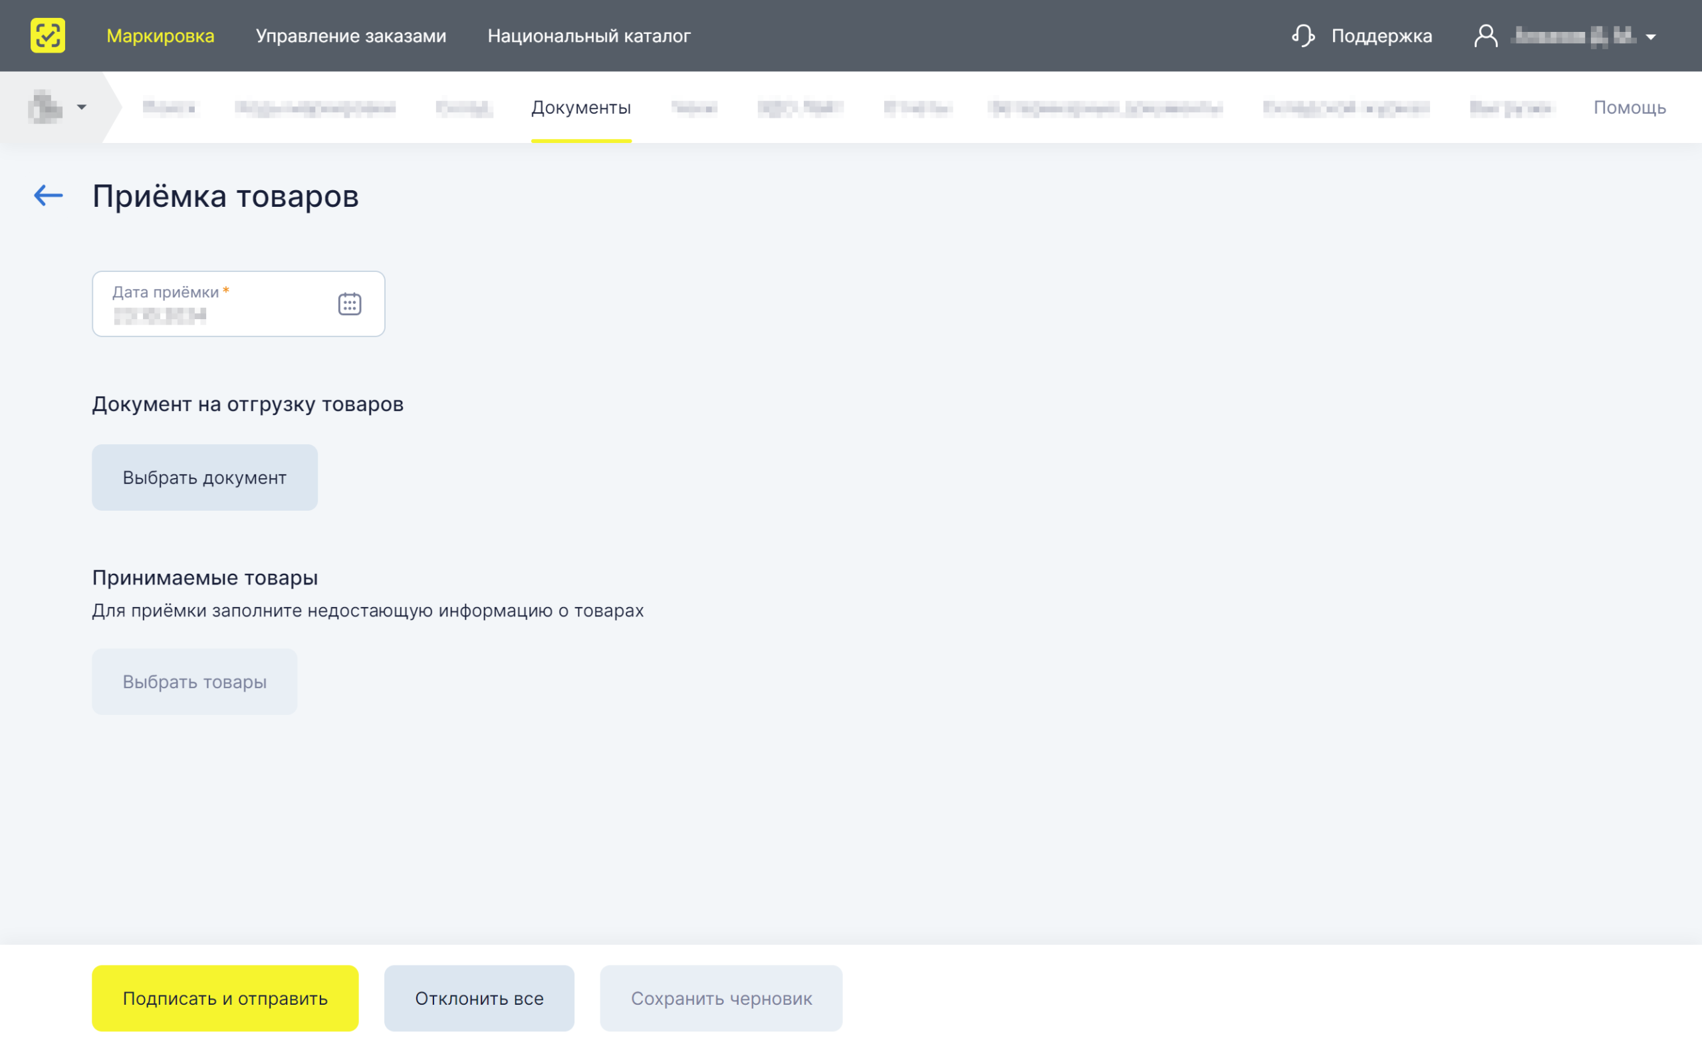Expand the user account dropdown arrow

(x=1651, y=37)
